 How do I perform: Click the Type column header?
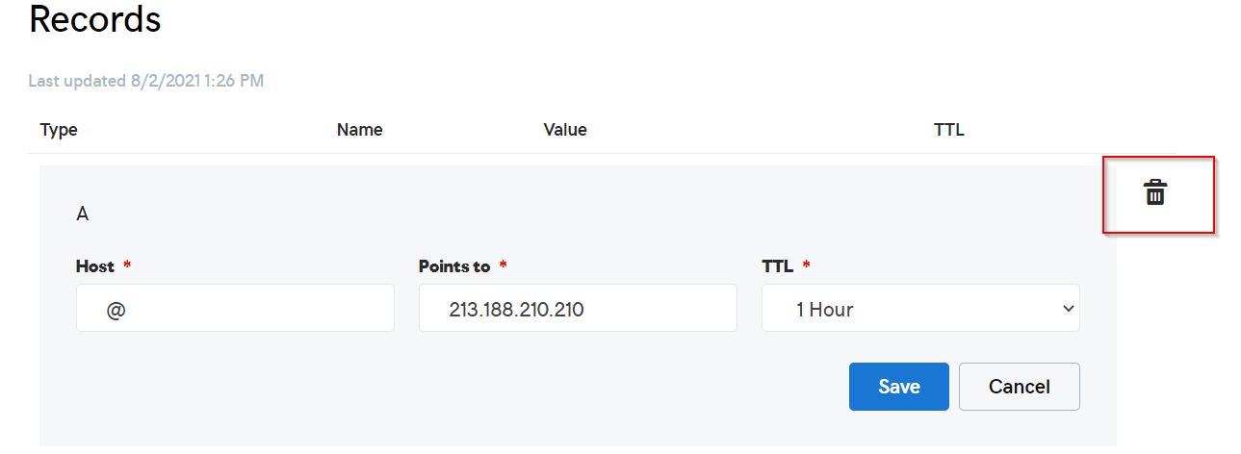(59, 130)
